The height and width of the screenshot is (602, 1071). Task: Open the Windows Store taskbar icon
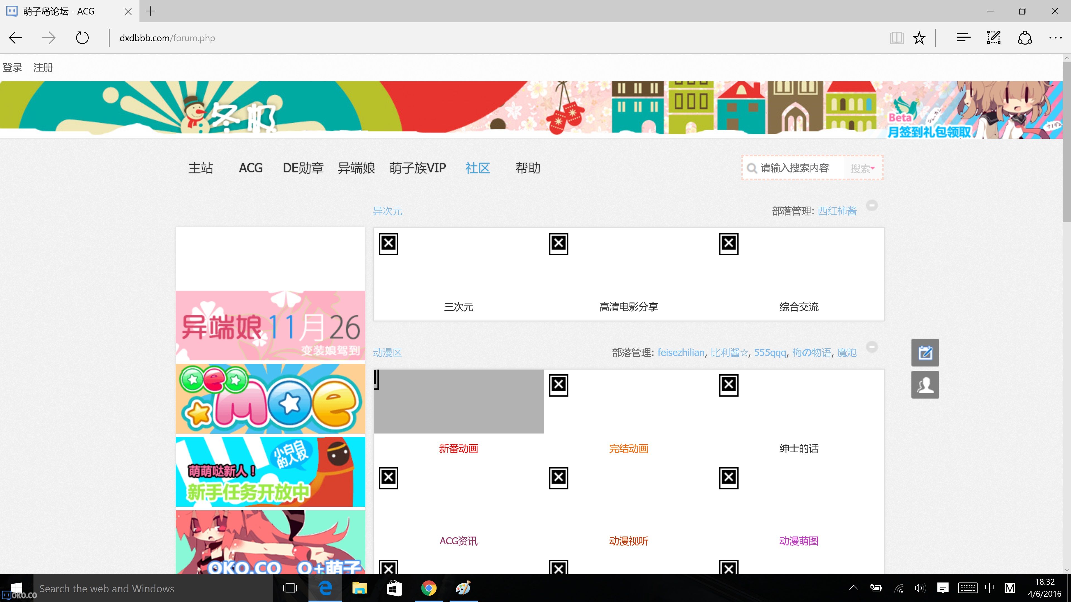click(394, 588)
